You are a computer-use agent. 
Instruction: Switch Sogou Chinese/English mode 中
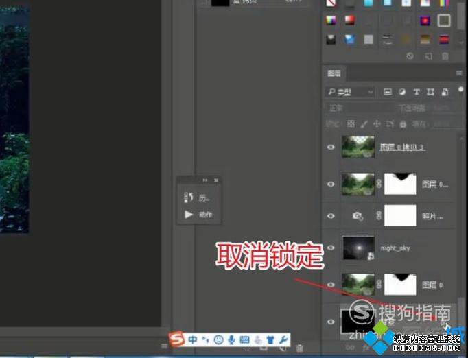pos(193,339)
